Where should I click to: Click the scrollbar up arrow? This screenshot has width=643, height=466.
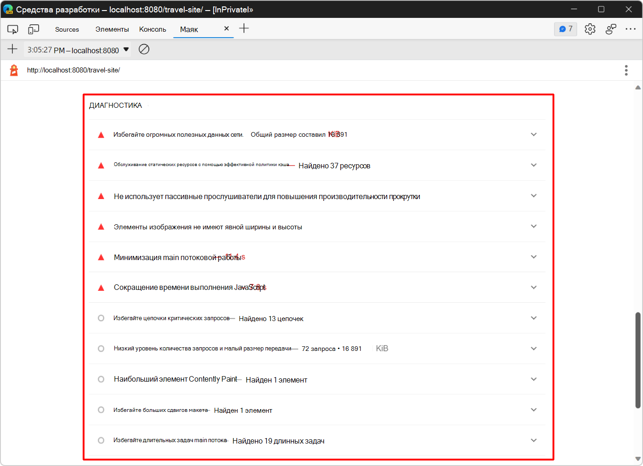[638, 87]
